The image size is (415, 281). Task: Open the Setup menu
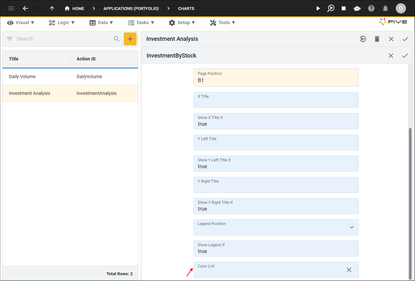[x=182, y=23]
